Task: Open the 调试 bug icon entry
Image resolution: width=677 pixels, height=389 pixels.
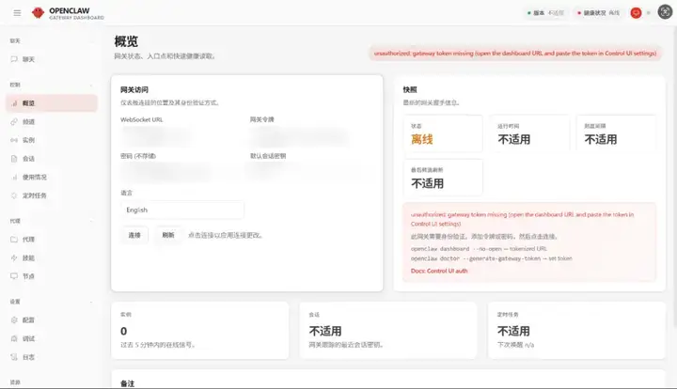Action: [52, 338]
